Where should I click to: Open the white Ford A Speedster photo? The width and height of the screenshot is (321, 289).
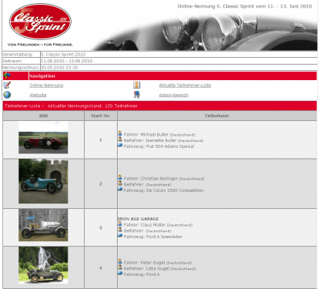click(43, 225)
